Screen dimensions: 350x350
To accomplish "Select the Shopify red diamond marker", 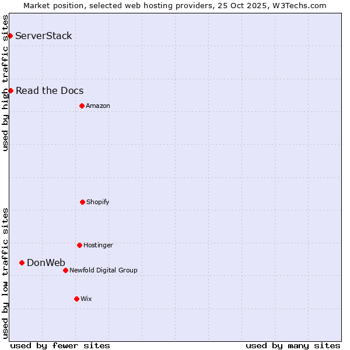I will (x=82, y=202).
